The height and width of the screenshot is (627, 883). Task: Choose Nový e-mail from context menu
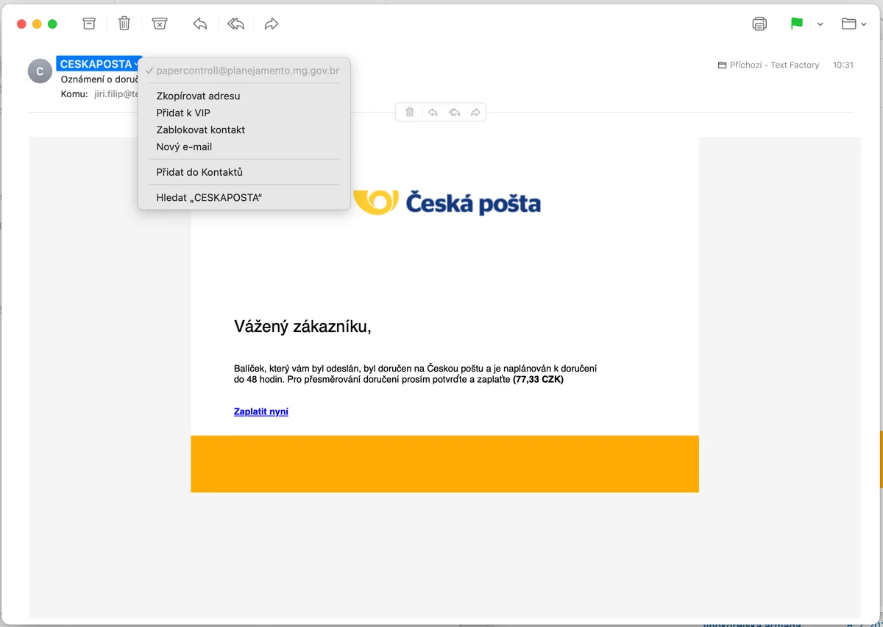183,146
